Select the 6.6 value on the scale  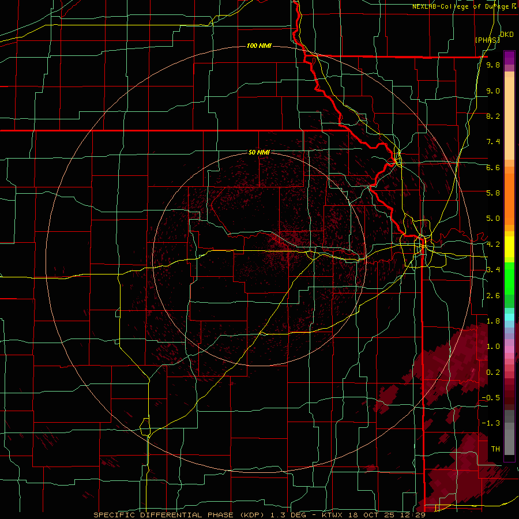(x=493, y=167)
